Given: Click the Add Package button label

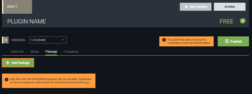Looking at the screenshot, I should pos(20,63).
